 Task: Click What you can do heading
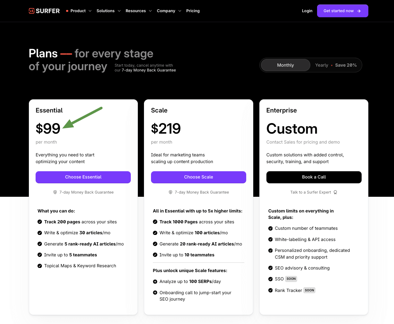56,211
